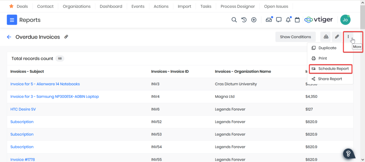The width and height of the screenshot is (365, 162).
Task: Select Share Report menu option
Action: tap(330, 79)
